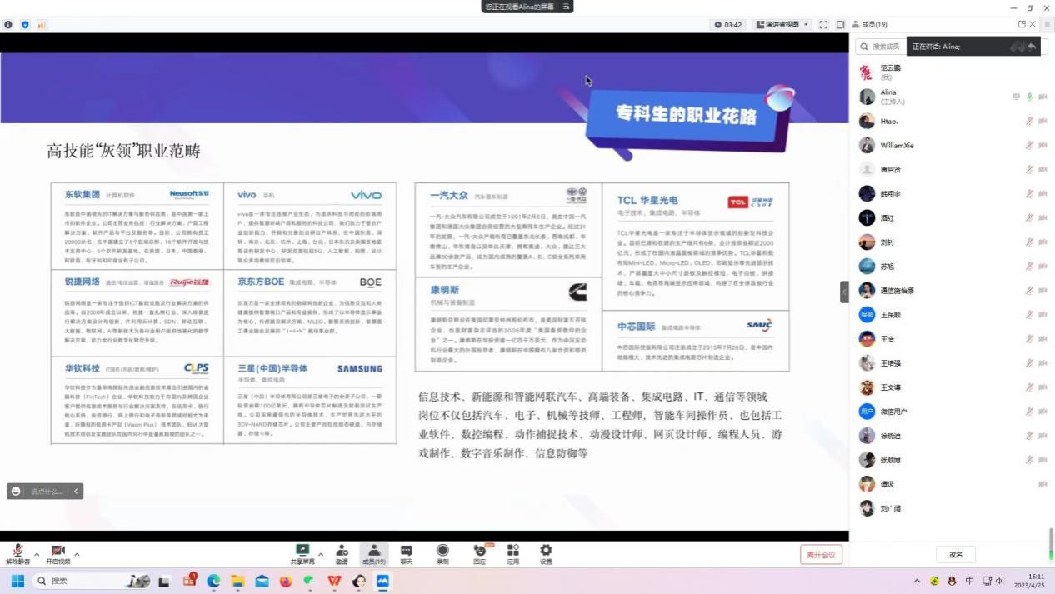Click 刘钊's avatar in member list

click(x=867, y=242)
